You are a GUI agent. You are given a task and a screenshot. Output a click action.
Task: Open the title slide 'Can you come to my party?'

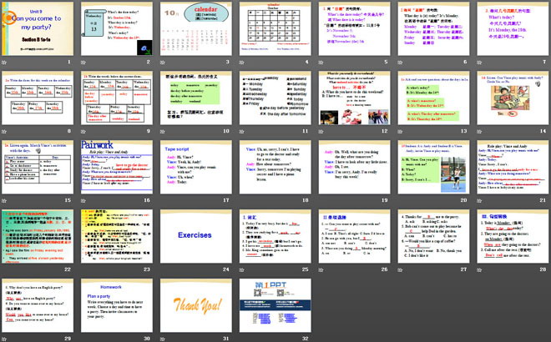click(38, 29)
